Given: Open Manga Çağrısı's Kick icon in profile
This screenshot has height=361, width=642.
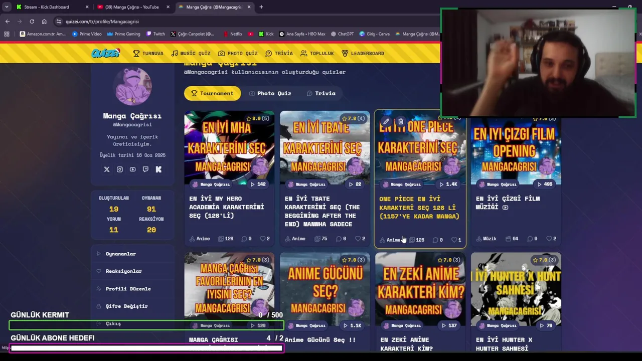Looking at the screenshot, I should coord(158,169).
